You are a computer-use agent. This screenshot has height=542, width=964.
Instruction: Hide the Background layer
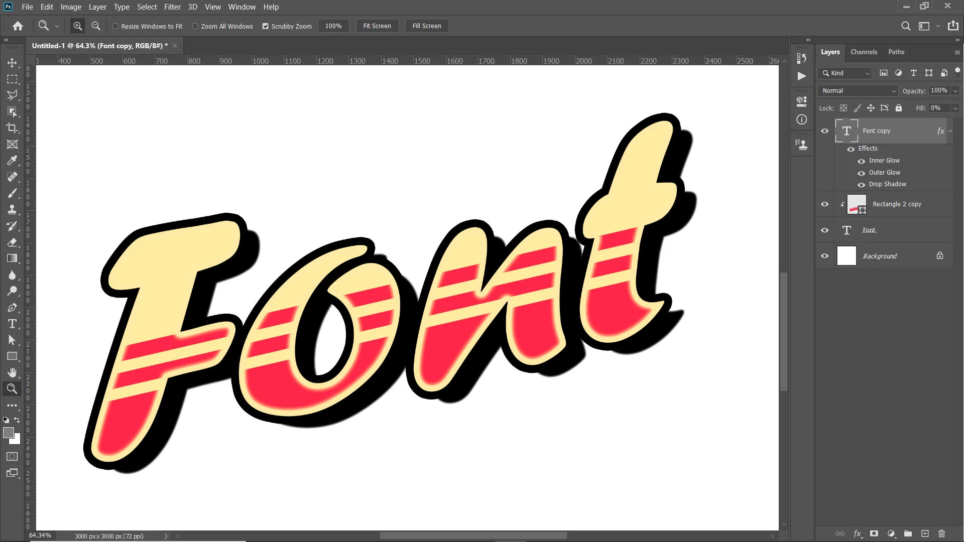coord(824,256)
